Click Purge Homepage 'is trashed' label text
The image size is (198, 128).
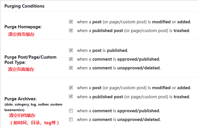pyautogui.click(x=134, y=31)
